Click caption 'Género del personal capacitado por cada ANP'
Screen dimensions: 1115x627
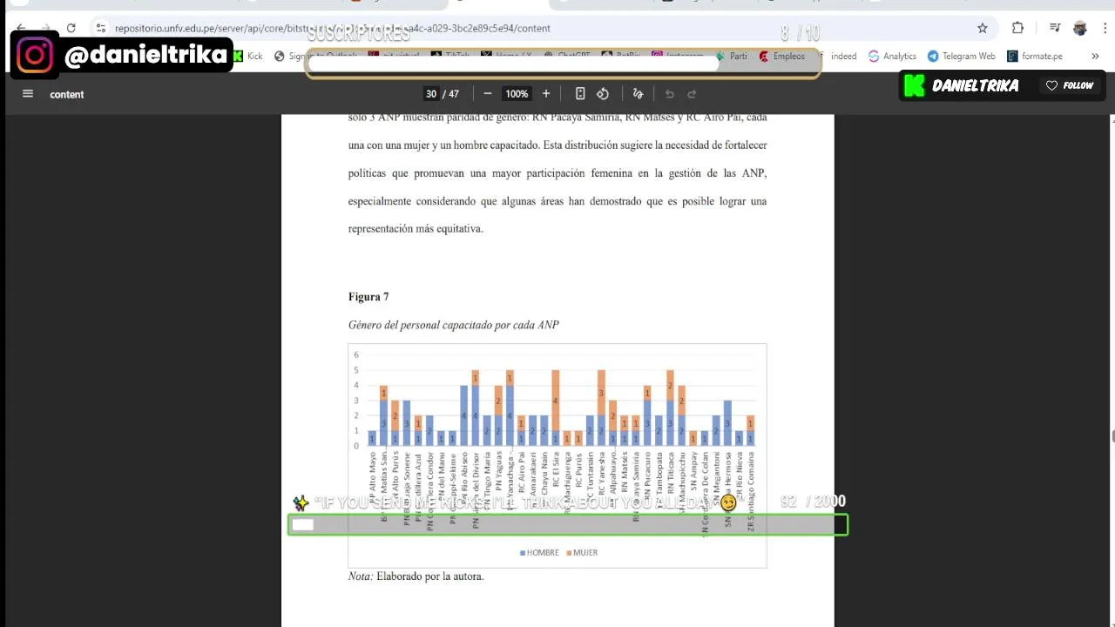tap(453, 325)
